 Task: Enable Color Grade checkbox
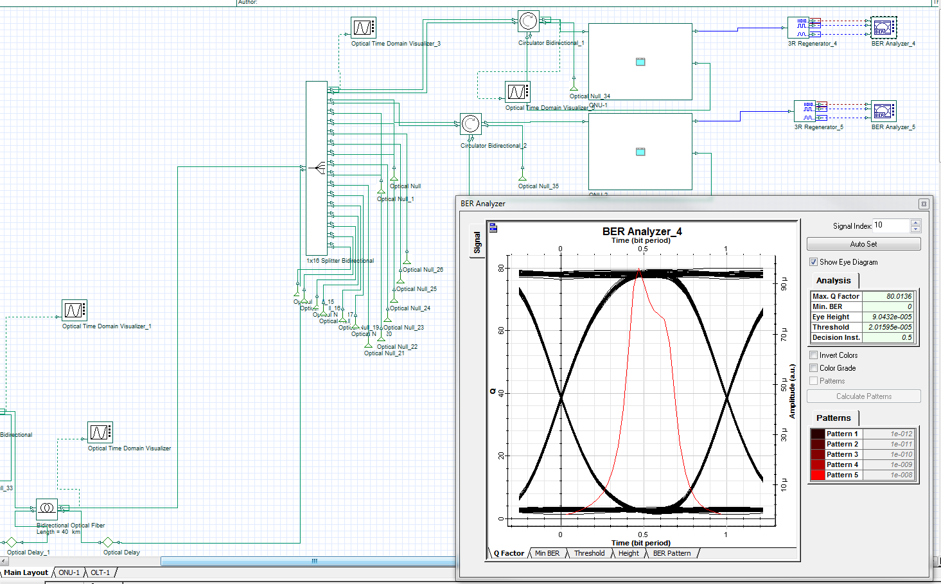click(x=814, y=368)
